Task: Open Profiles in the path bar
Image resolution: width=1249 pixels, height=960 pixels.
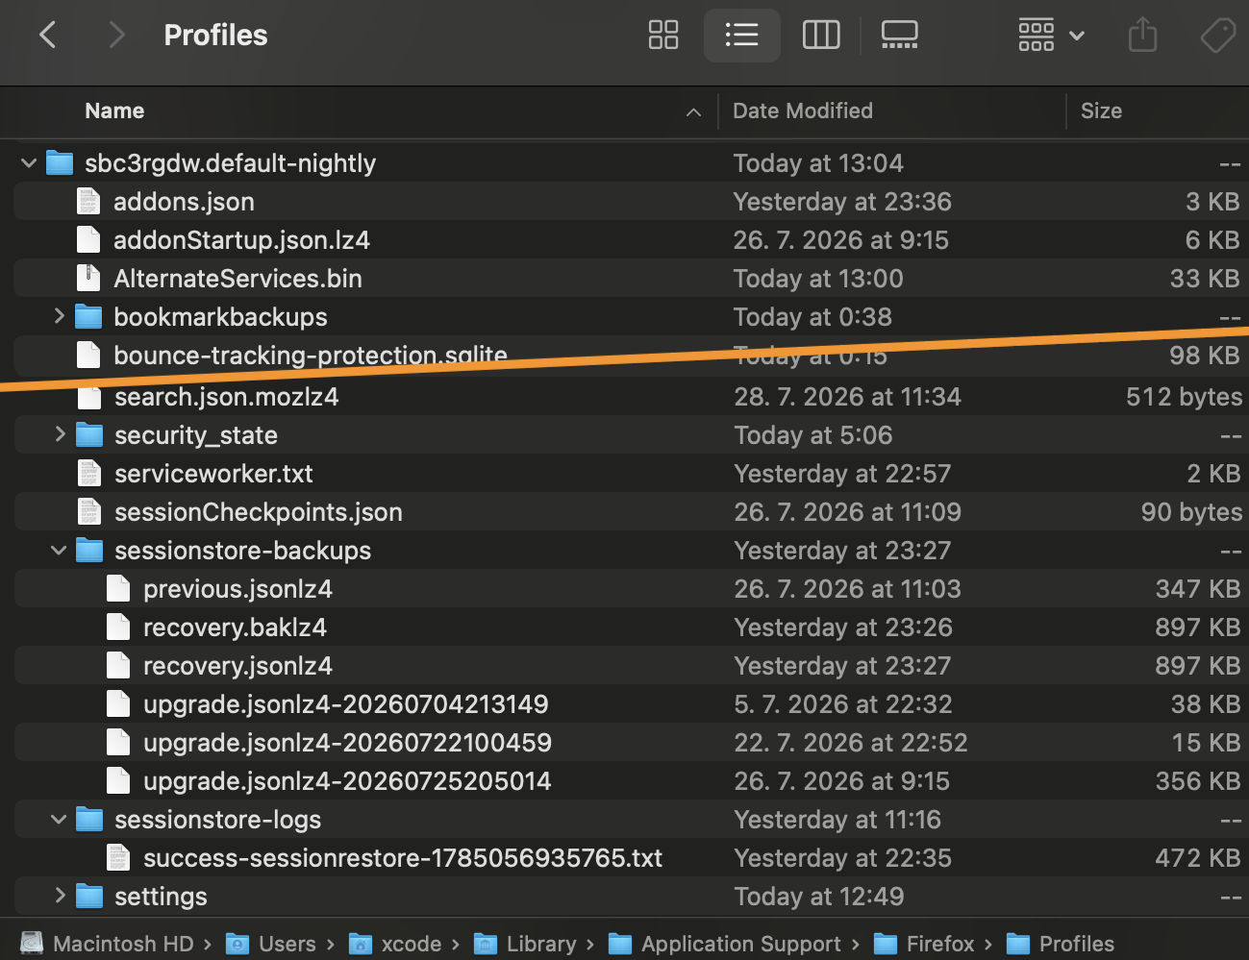Action: click(1061, 944)
